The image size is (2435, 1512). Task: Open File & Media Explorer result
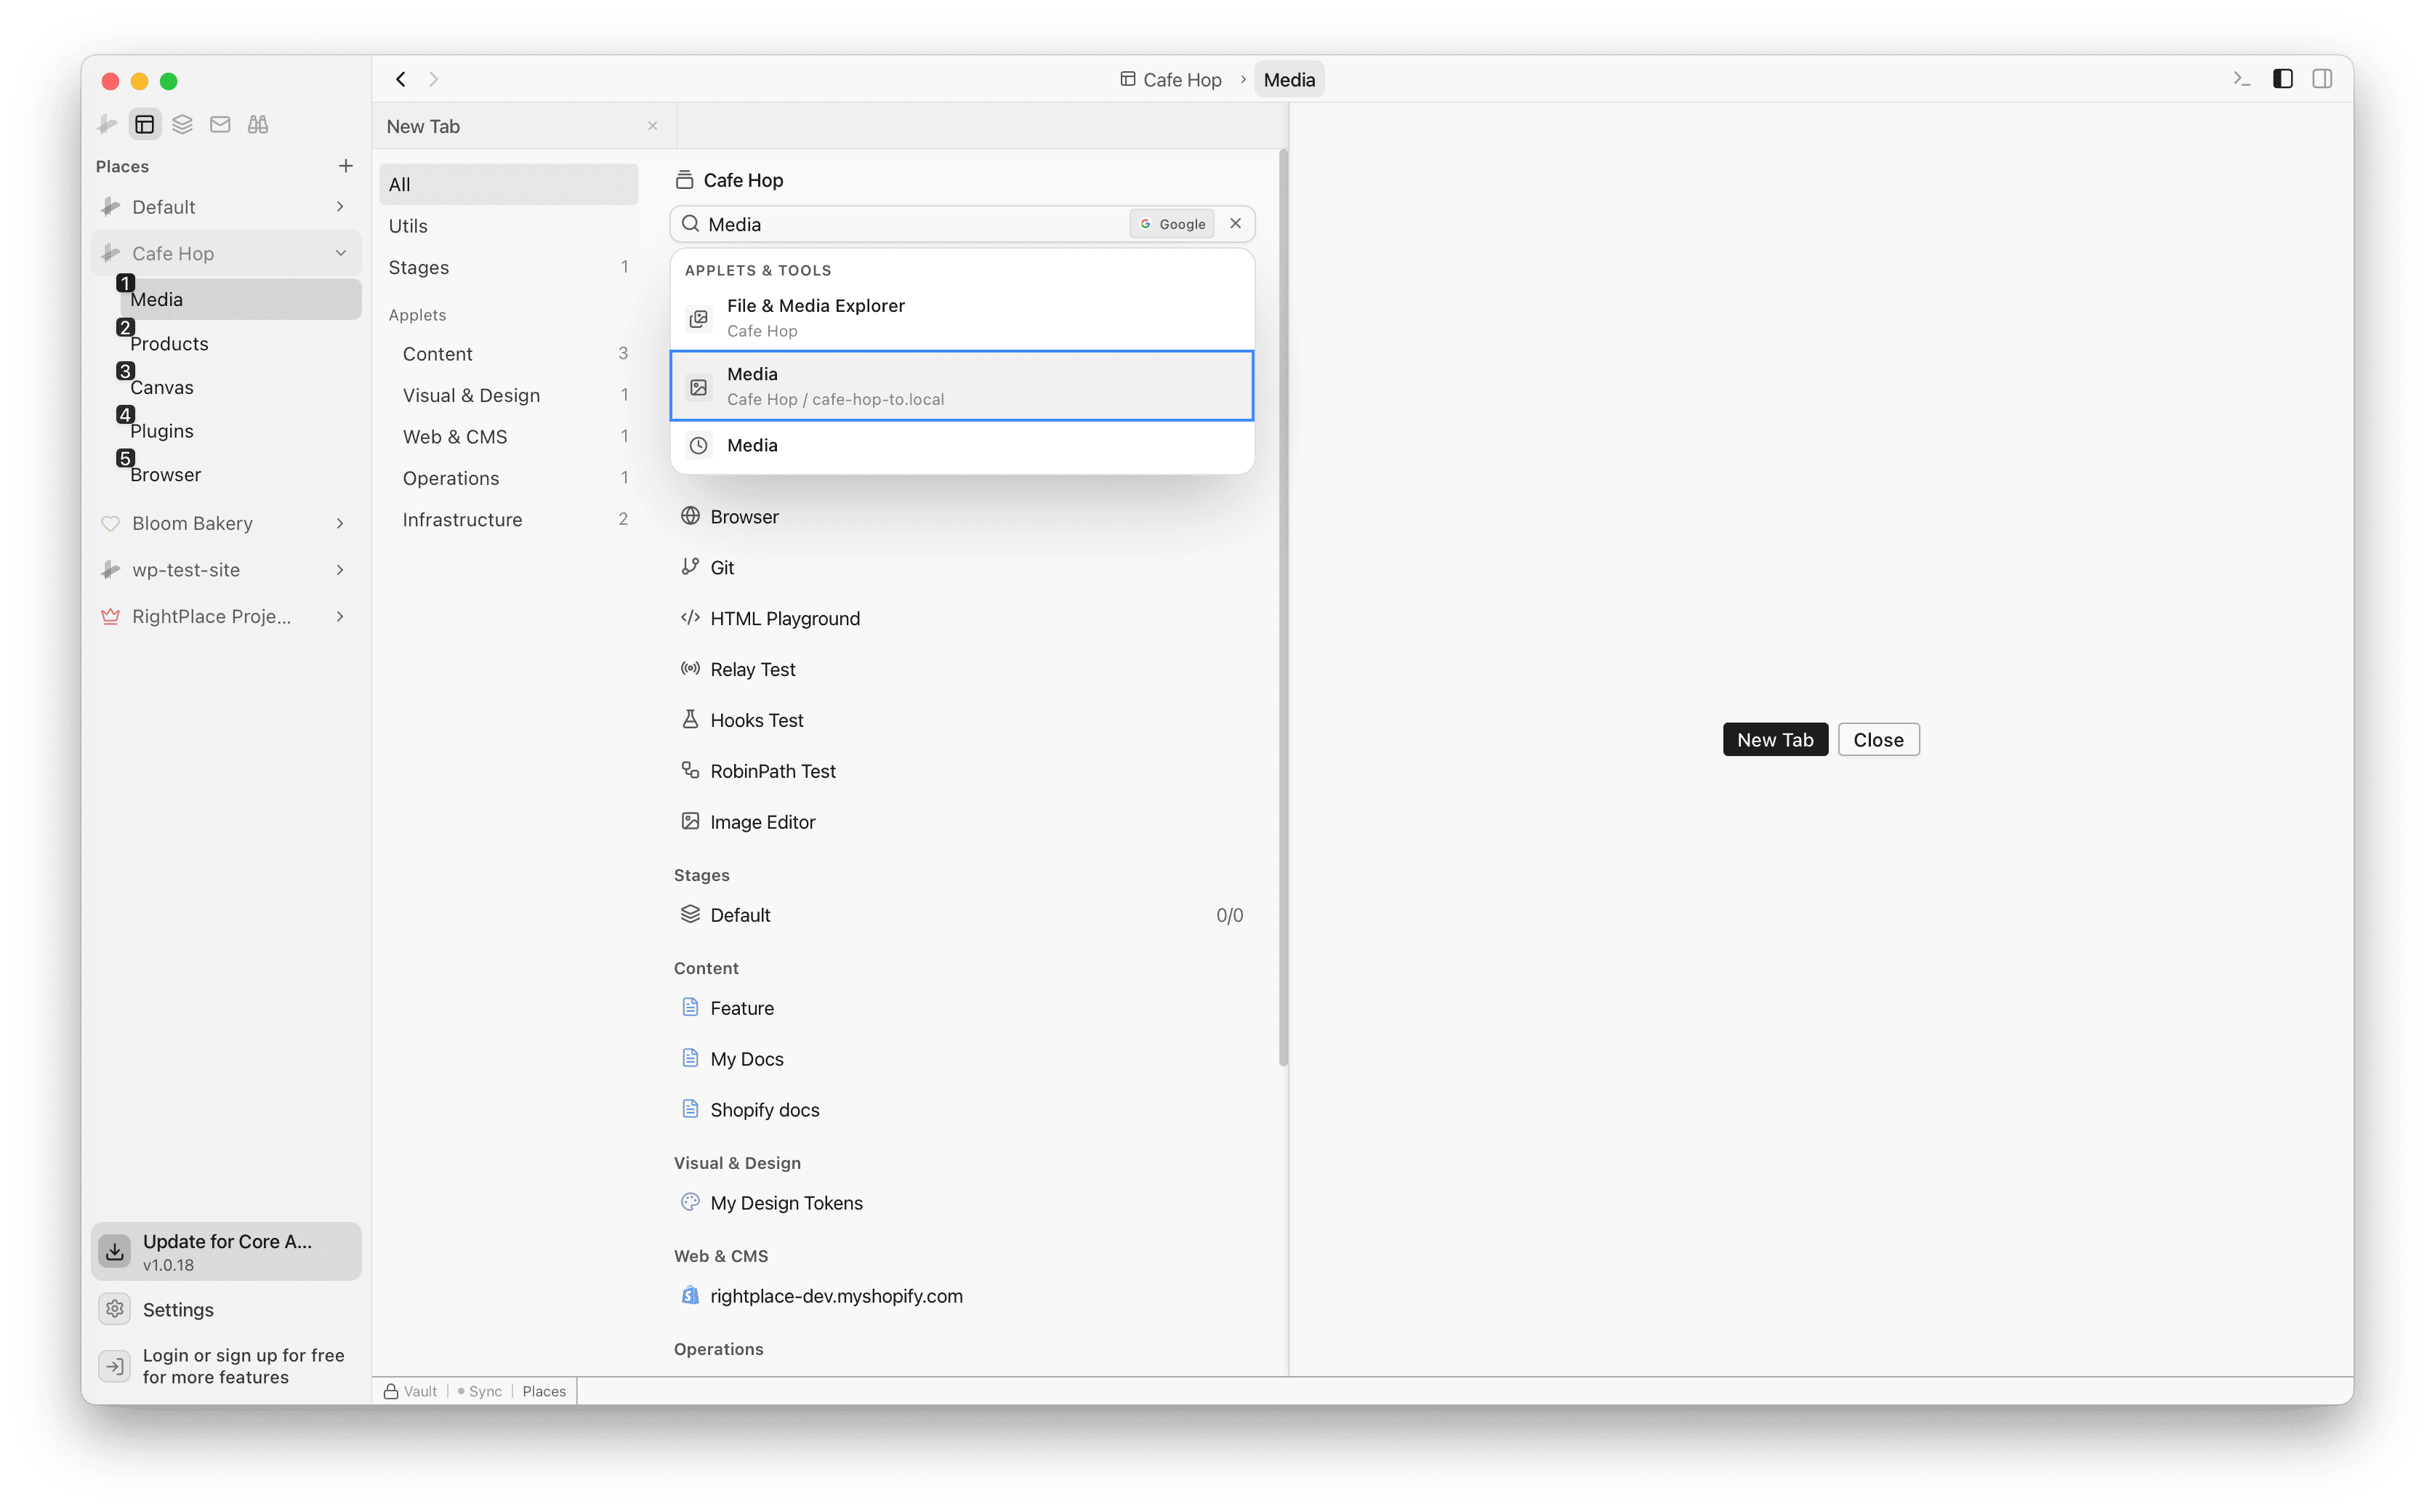[961, 318]
